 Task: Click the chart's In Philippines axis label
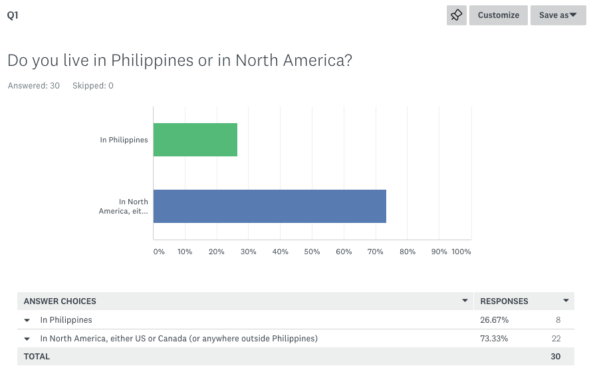coord(124,140)
